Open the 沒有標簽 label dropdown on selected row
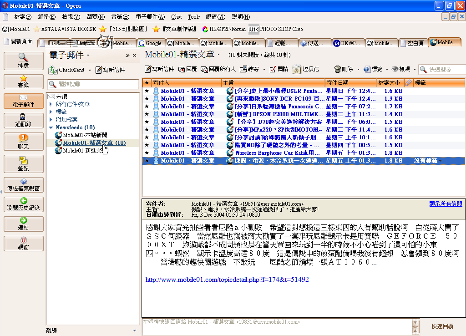Image resolution: width=466 pixels, height=336 pixels. click(427, 161)
